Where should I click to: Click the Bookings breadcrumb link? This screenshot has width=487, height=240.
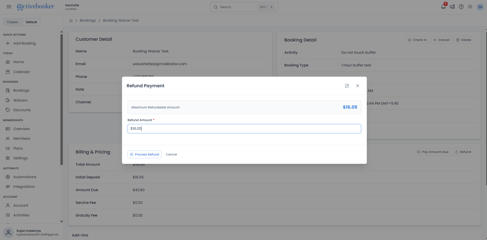(88, 20)
